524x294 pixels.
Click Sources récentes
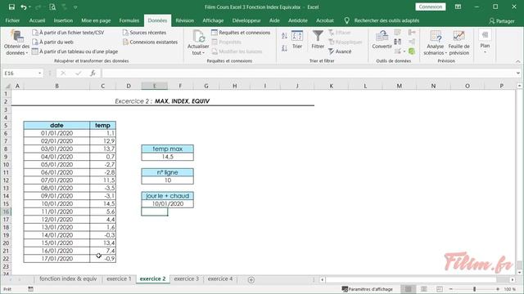tap(144, 33)
